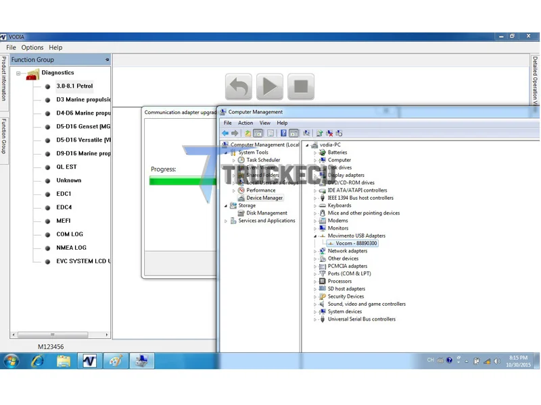The width and height of the screenshot is (541, 405).
Task: Click the back arrow button in VODIA
Action: point(239,86)
